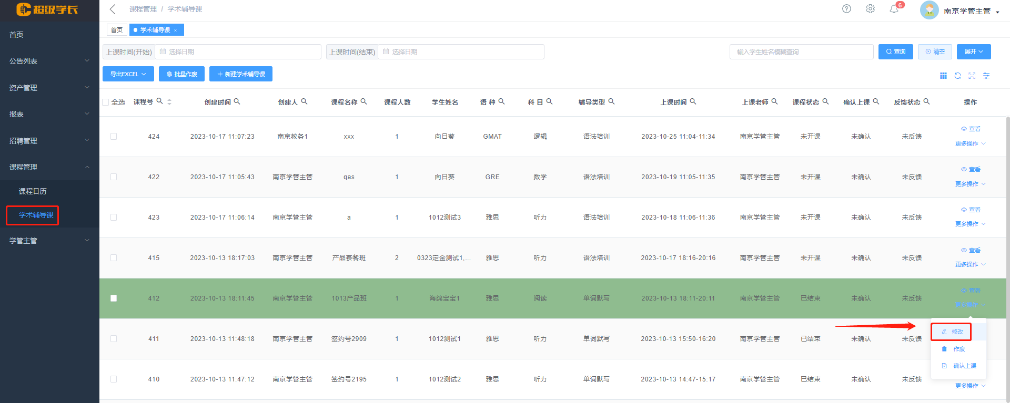This screenshot has height=403, width=1010.
Task: Open column settings icon above table
Action: (986, 76)
